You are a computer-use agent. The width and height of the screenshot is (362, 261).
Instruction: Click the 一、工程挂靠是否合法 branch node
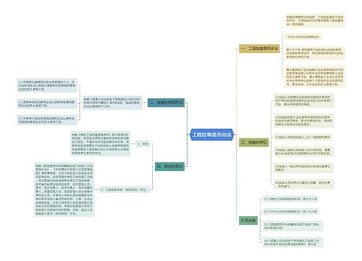coord(259,49)
